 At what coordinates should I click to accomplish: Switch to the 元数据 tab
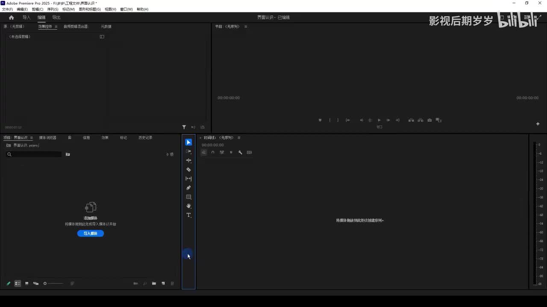click(x=106, y=26)
